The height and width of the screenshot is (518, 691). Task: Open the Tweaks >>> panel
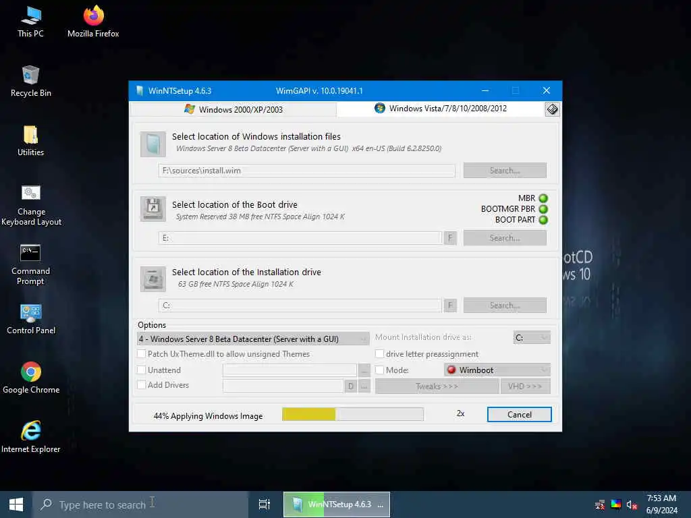[437, 386]
